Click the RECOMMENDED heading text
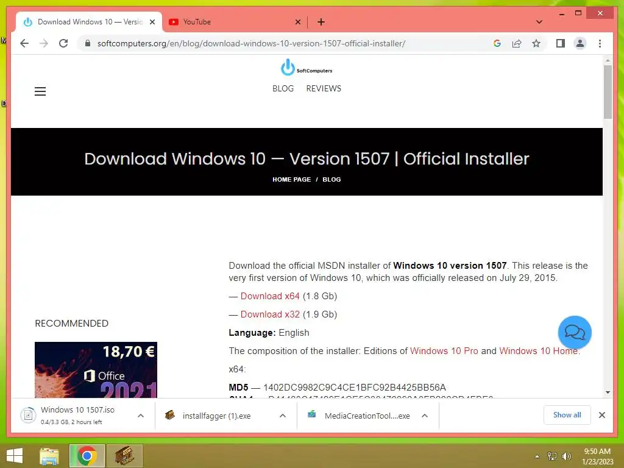 pyautogui.click(x=72, y=323)
